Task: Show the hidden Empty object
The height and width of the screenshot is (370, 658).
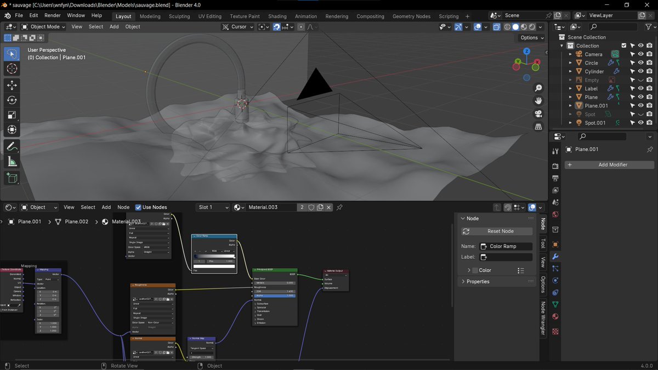Action: (640, 80)
